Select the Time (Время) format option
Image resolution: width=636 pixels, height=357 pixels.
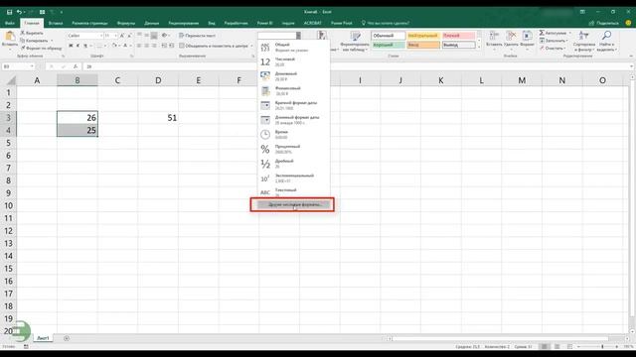pyautogui.click(x=294, y=135)
